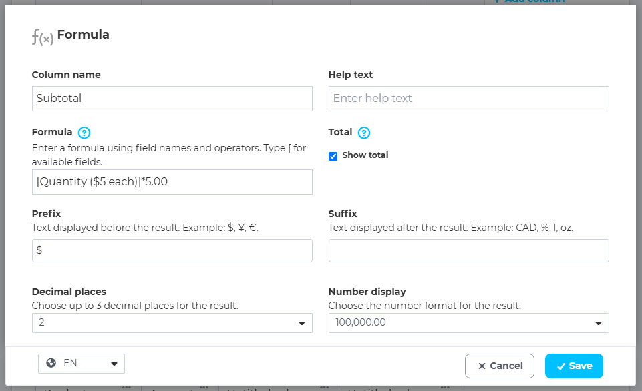Image resolution: width=642 pixels, height=391 pixels.
Task: Click the Prefix heading label
Action: point(46,214)
